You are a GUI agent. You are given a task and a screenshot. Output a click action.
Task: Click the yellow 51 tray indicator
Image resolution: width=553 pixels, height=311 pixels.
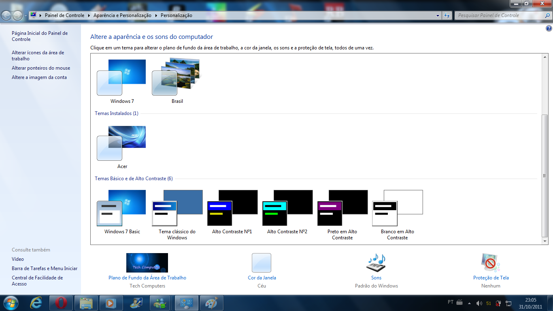click(489, 303)
